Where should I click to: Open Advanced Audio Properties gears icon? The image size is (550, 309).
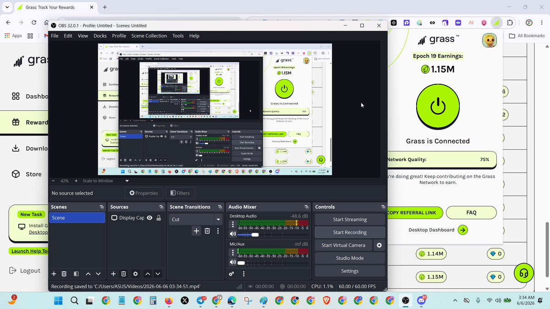click(x=231, y=274)
